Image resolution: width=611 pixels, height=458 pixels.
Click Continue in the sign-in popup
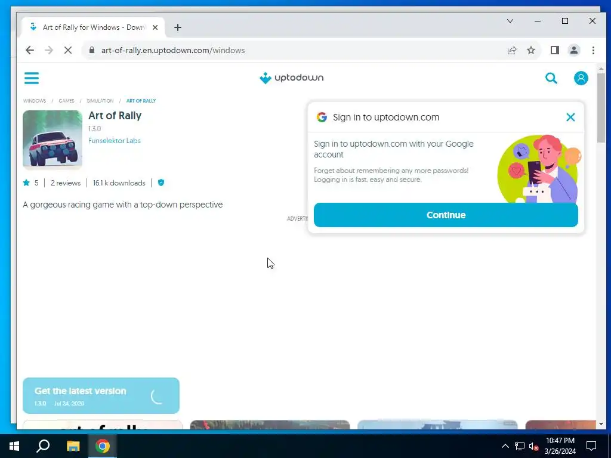(x=446, y=215)
